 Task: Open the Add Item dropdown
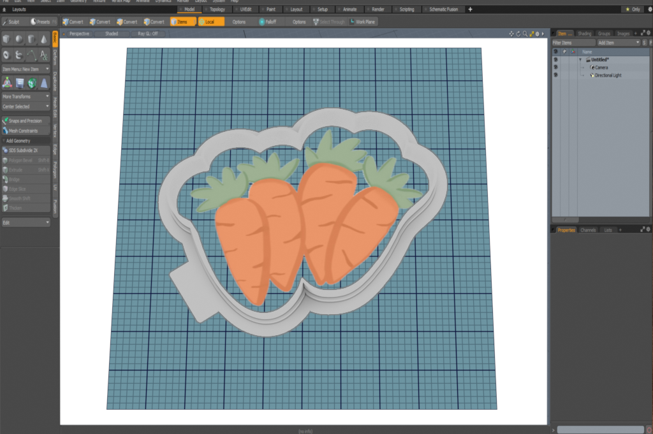click(x=617, y=42)
